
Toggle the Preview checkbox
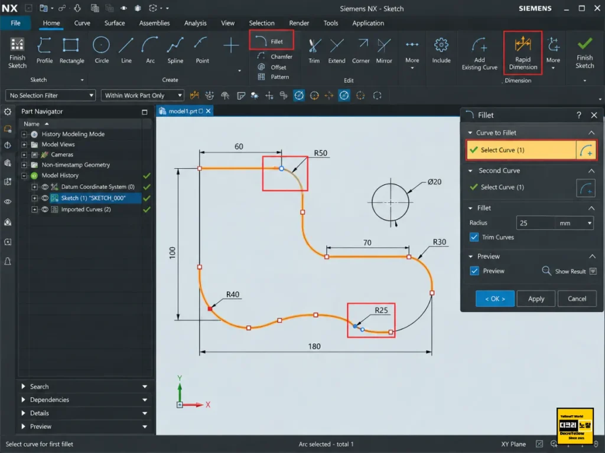click(474, 271)
